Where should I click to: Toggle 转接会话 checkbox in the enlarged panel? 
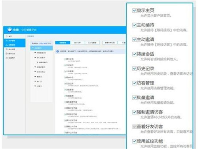pyautogui.click(x=134, y=54)
